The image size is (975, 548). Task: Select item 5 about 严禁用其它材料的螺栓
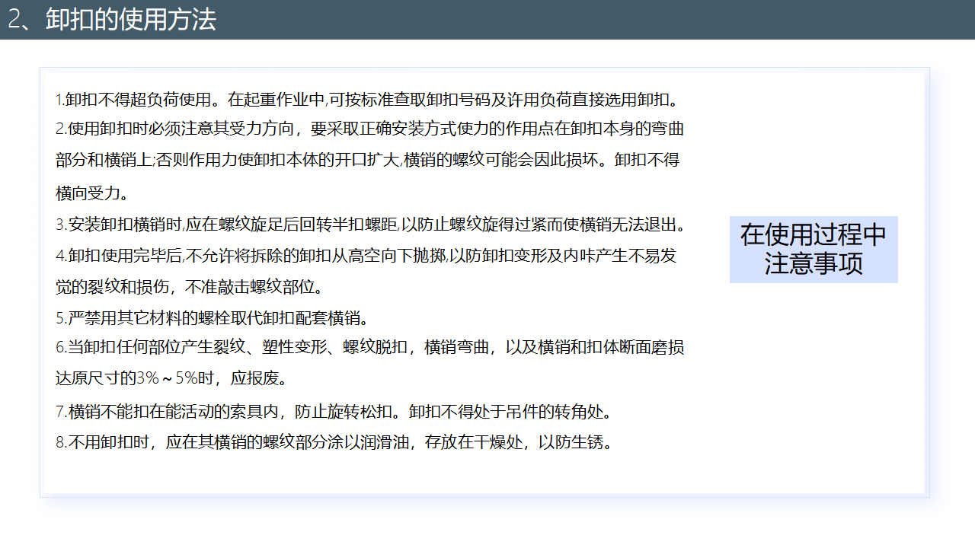coord(213,317)
